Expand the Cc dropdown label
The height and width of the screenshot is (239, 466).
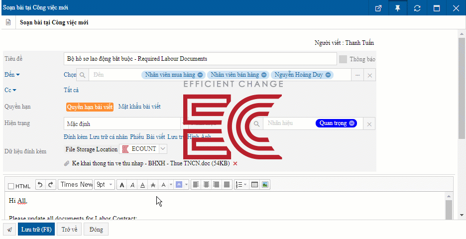pos(10,90)
